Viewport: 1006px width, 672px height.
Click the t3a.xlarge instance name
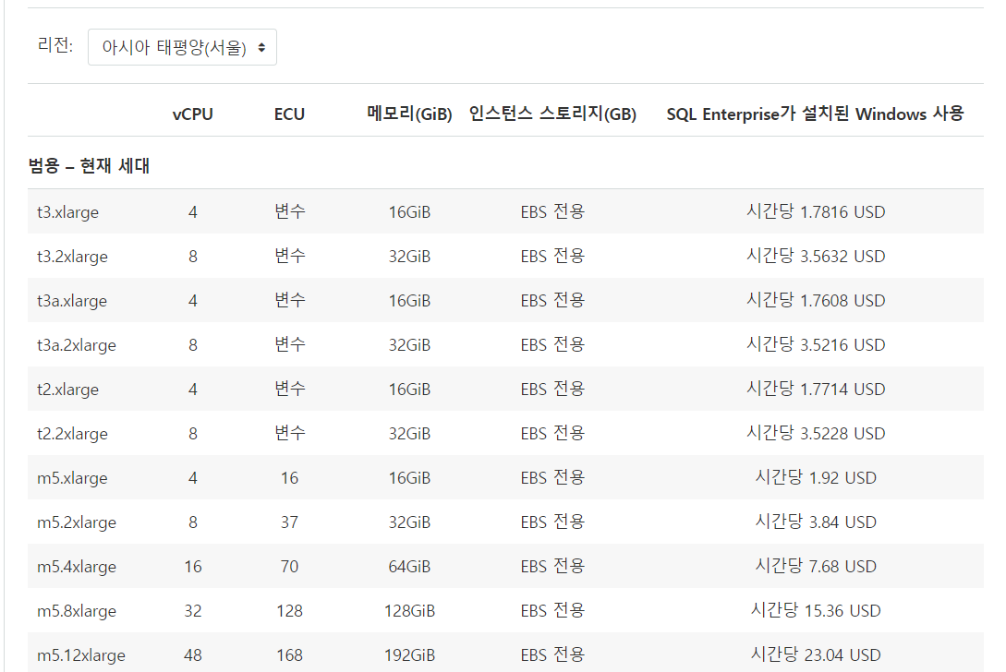[72, 301]
